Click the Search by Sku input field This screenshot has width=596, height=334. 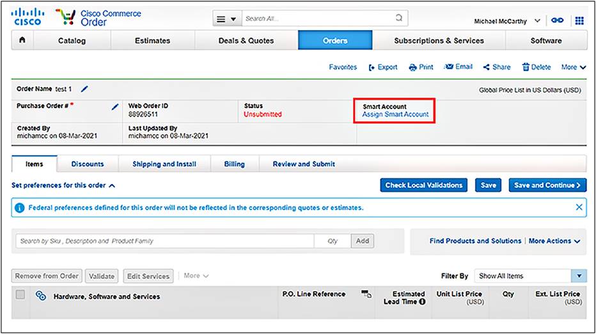[165, 241]
